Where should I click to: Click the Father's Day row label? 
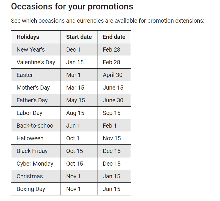pyautogui.click(x=32, y=100)
